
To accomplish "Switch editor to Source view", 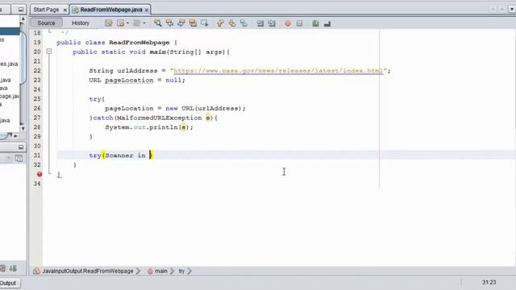I will coord(46,23).
